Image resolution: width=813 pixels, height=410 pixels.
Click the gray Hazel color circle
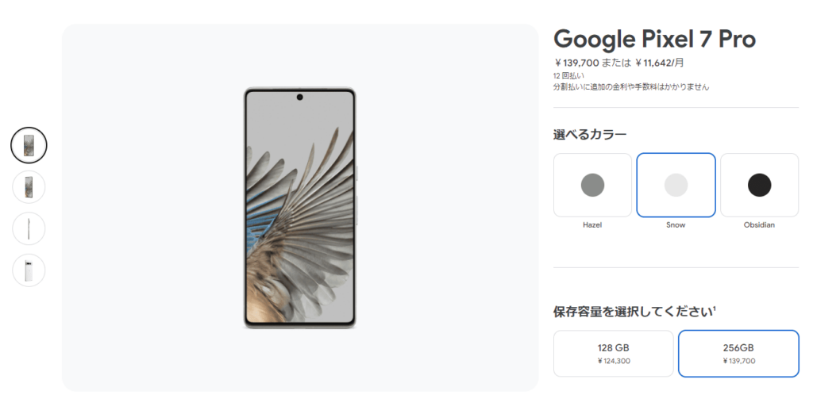[x=592, y=185]
